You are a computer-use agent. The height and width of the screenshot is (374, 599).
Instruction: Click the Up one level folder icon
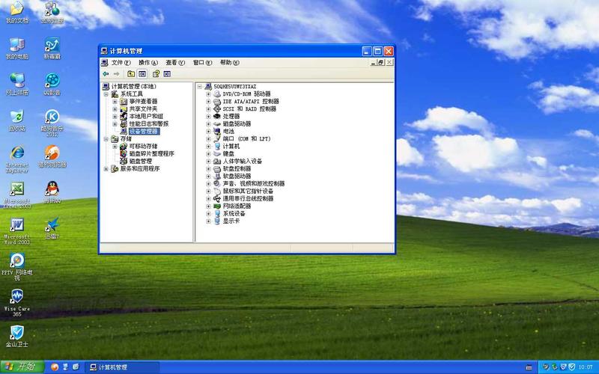coord(131,73)
